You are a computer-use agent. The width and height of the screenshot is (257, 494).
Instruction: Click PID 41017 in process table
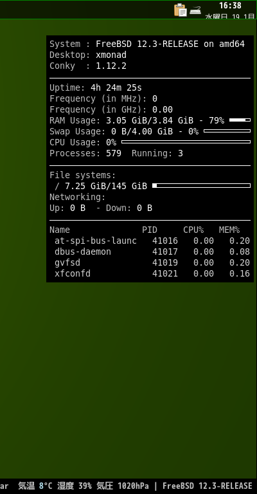165,252
